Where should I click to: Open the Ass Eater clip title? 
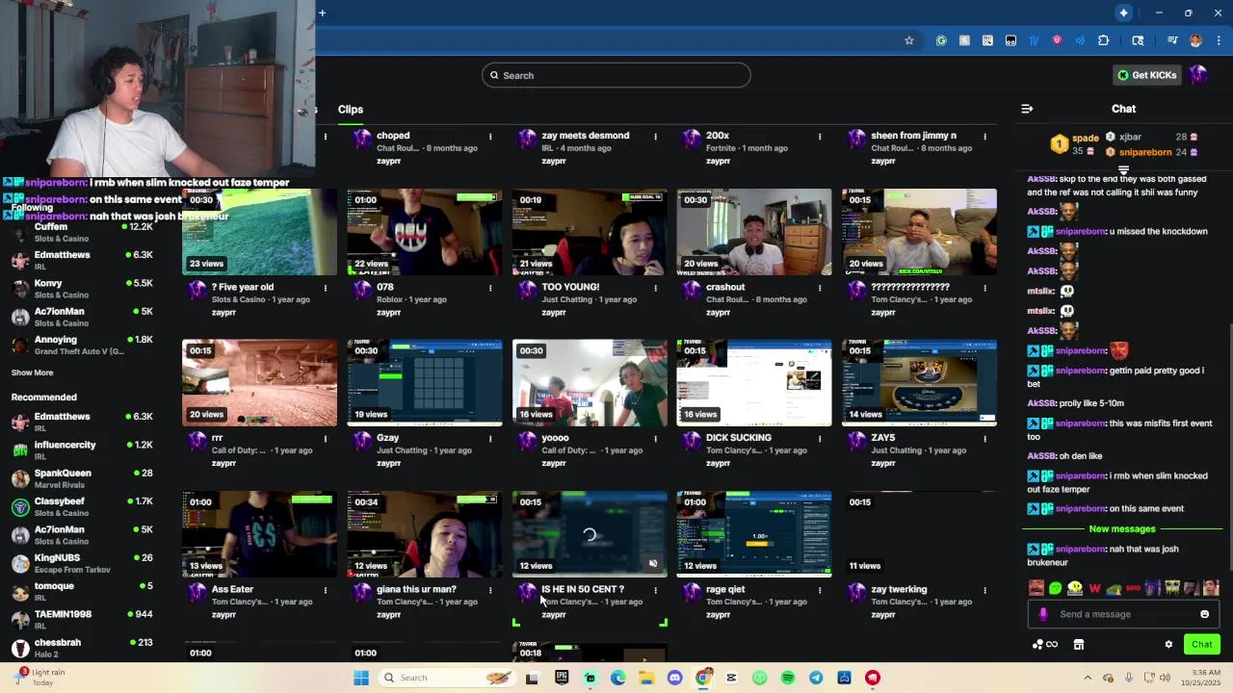(232, 589)
